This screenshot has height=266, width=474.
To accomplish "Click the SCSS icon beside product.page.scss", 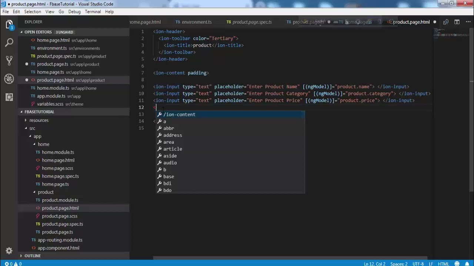I will 38,216.
